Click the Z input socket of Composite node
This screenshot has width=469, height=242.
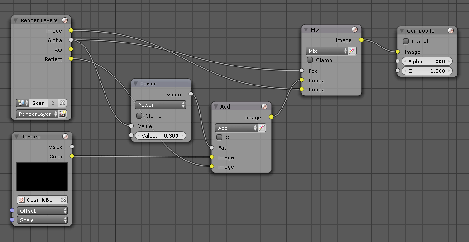397,71
